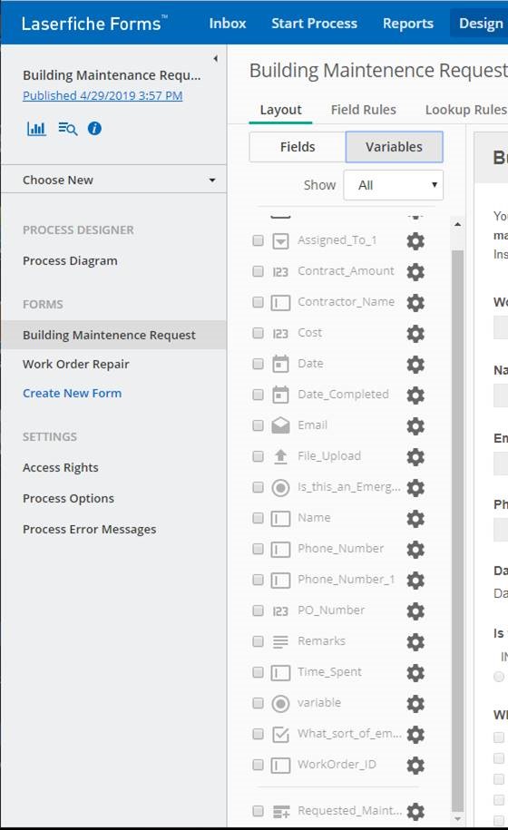Screen dimensions: 508x830
Task: Check the Assigned_To_1 checkbox
Action: coord(258,241)
